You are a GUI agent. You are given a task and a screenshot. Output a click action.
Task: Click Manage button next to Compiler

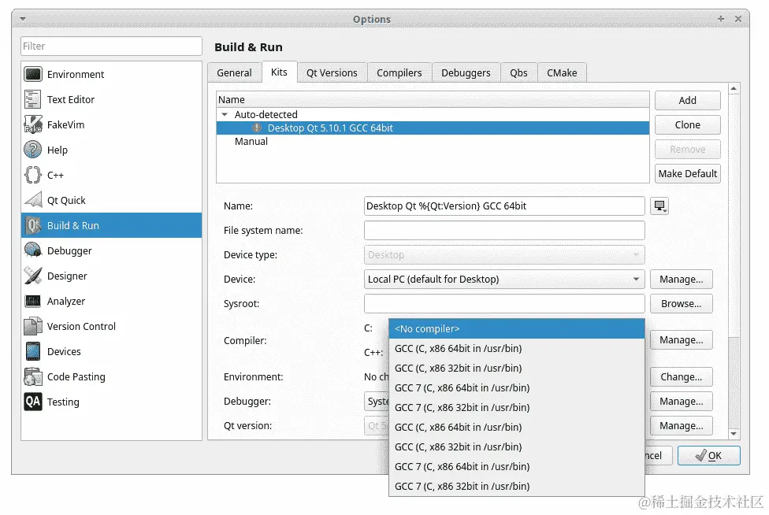[682, 340]
